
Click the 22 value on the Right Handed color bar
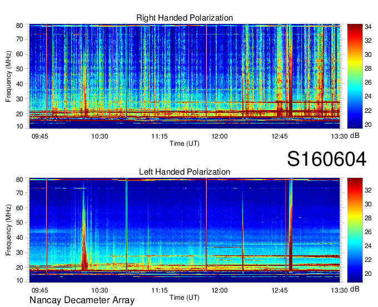(x=368, y=111)
